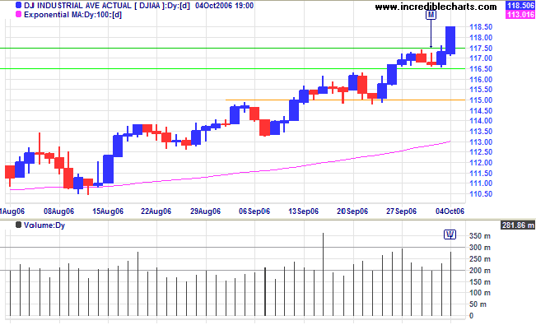Screen dimensions: 536x325
Task: Click the Exponential MA:Dy:100 legend label
Action: 72,15
